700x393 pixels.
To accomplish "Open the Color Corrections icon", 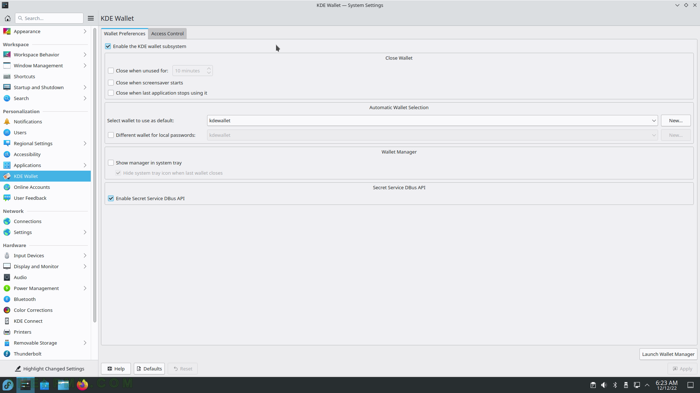I will click(7, 310).
